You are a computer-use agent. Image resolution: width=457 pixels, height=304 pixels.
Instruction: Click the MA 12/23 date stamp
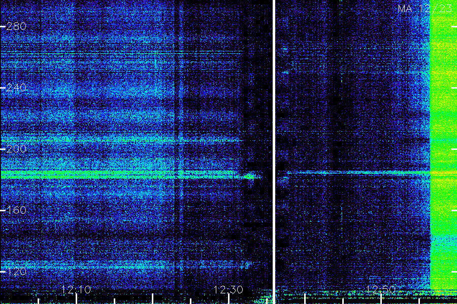click(425, 9)
